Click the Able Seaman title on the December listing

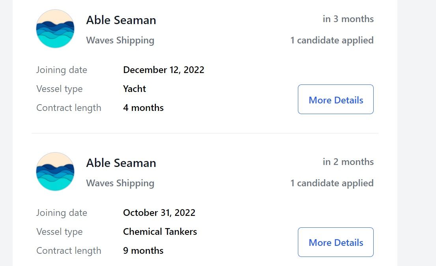pyautogui.click(x=121, y=20)
